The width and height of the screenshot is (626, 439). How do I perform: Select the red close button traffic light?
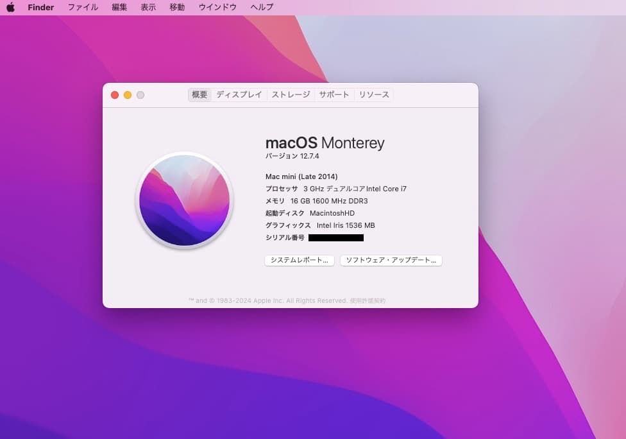[x=114, y=94]
